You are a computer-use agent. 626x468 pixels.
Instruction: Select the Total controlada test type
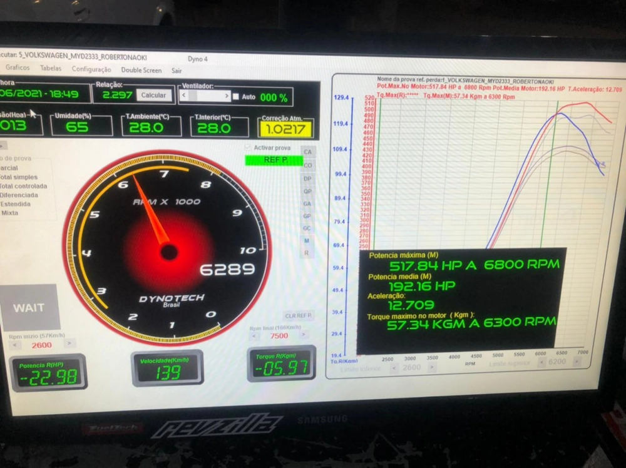coord(23,186)
